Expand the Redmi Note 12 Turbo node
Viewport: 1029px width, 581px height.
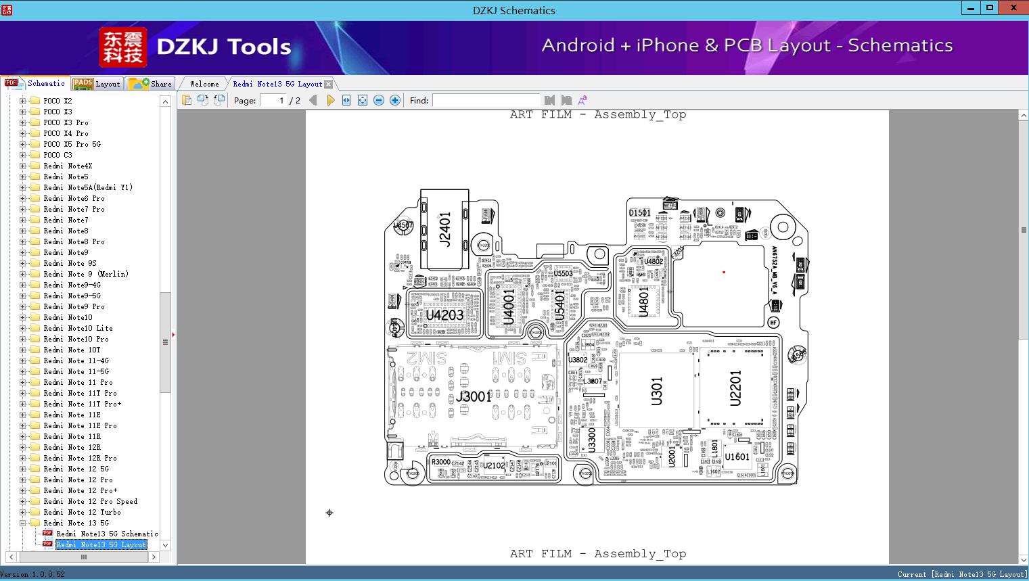point(22,512)
